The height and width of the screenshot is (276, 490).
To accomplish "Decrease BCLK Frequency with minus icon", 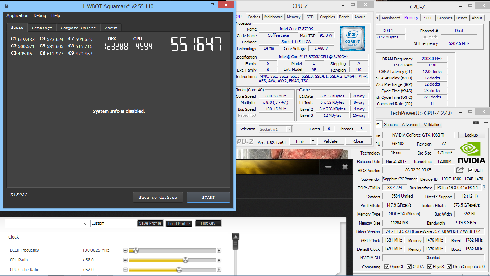I will click(125, 250).
